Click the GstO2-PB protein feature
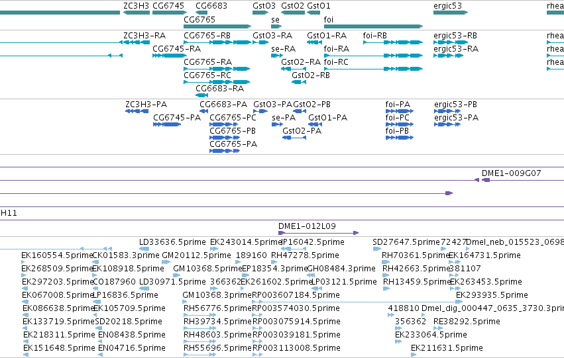564x358 pixels. [x=300, y=111]
